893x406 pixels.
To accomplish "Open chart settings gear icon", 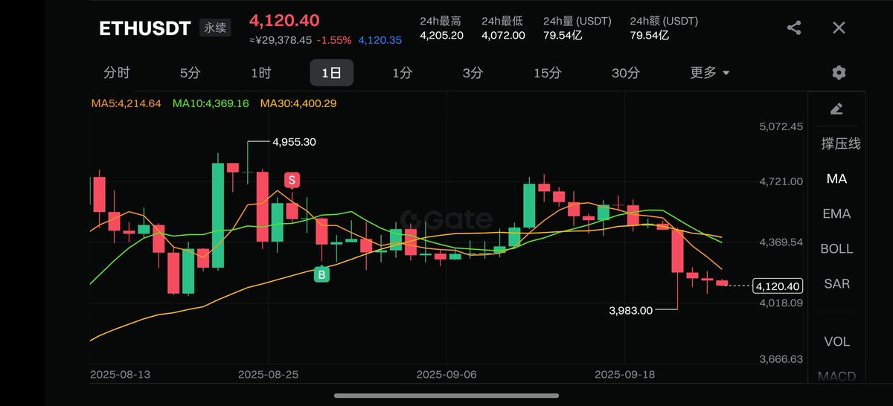I will [x=839, y=73].
